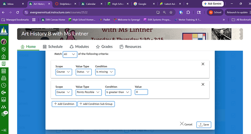Viewport: 251px width, 134px height.
Task: Click the Ask Gemini button
Action: [x=213, y=4]
